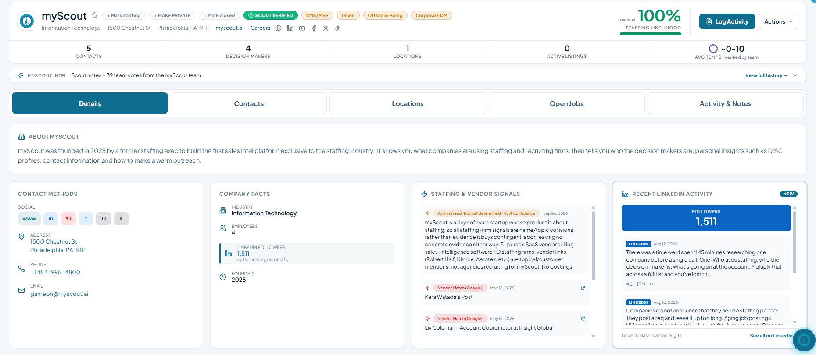Click the Log Activity button

point(727,21)
